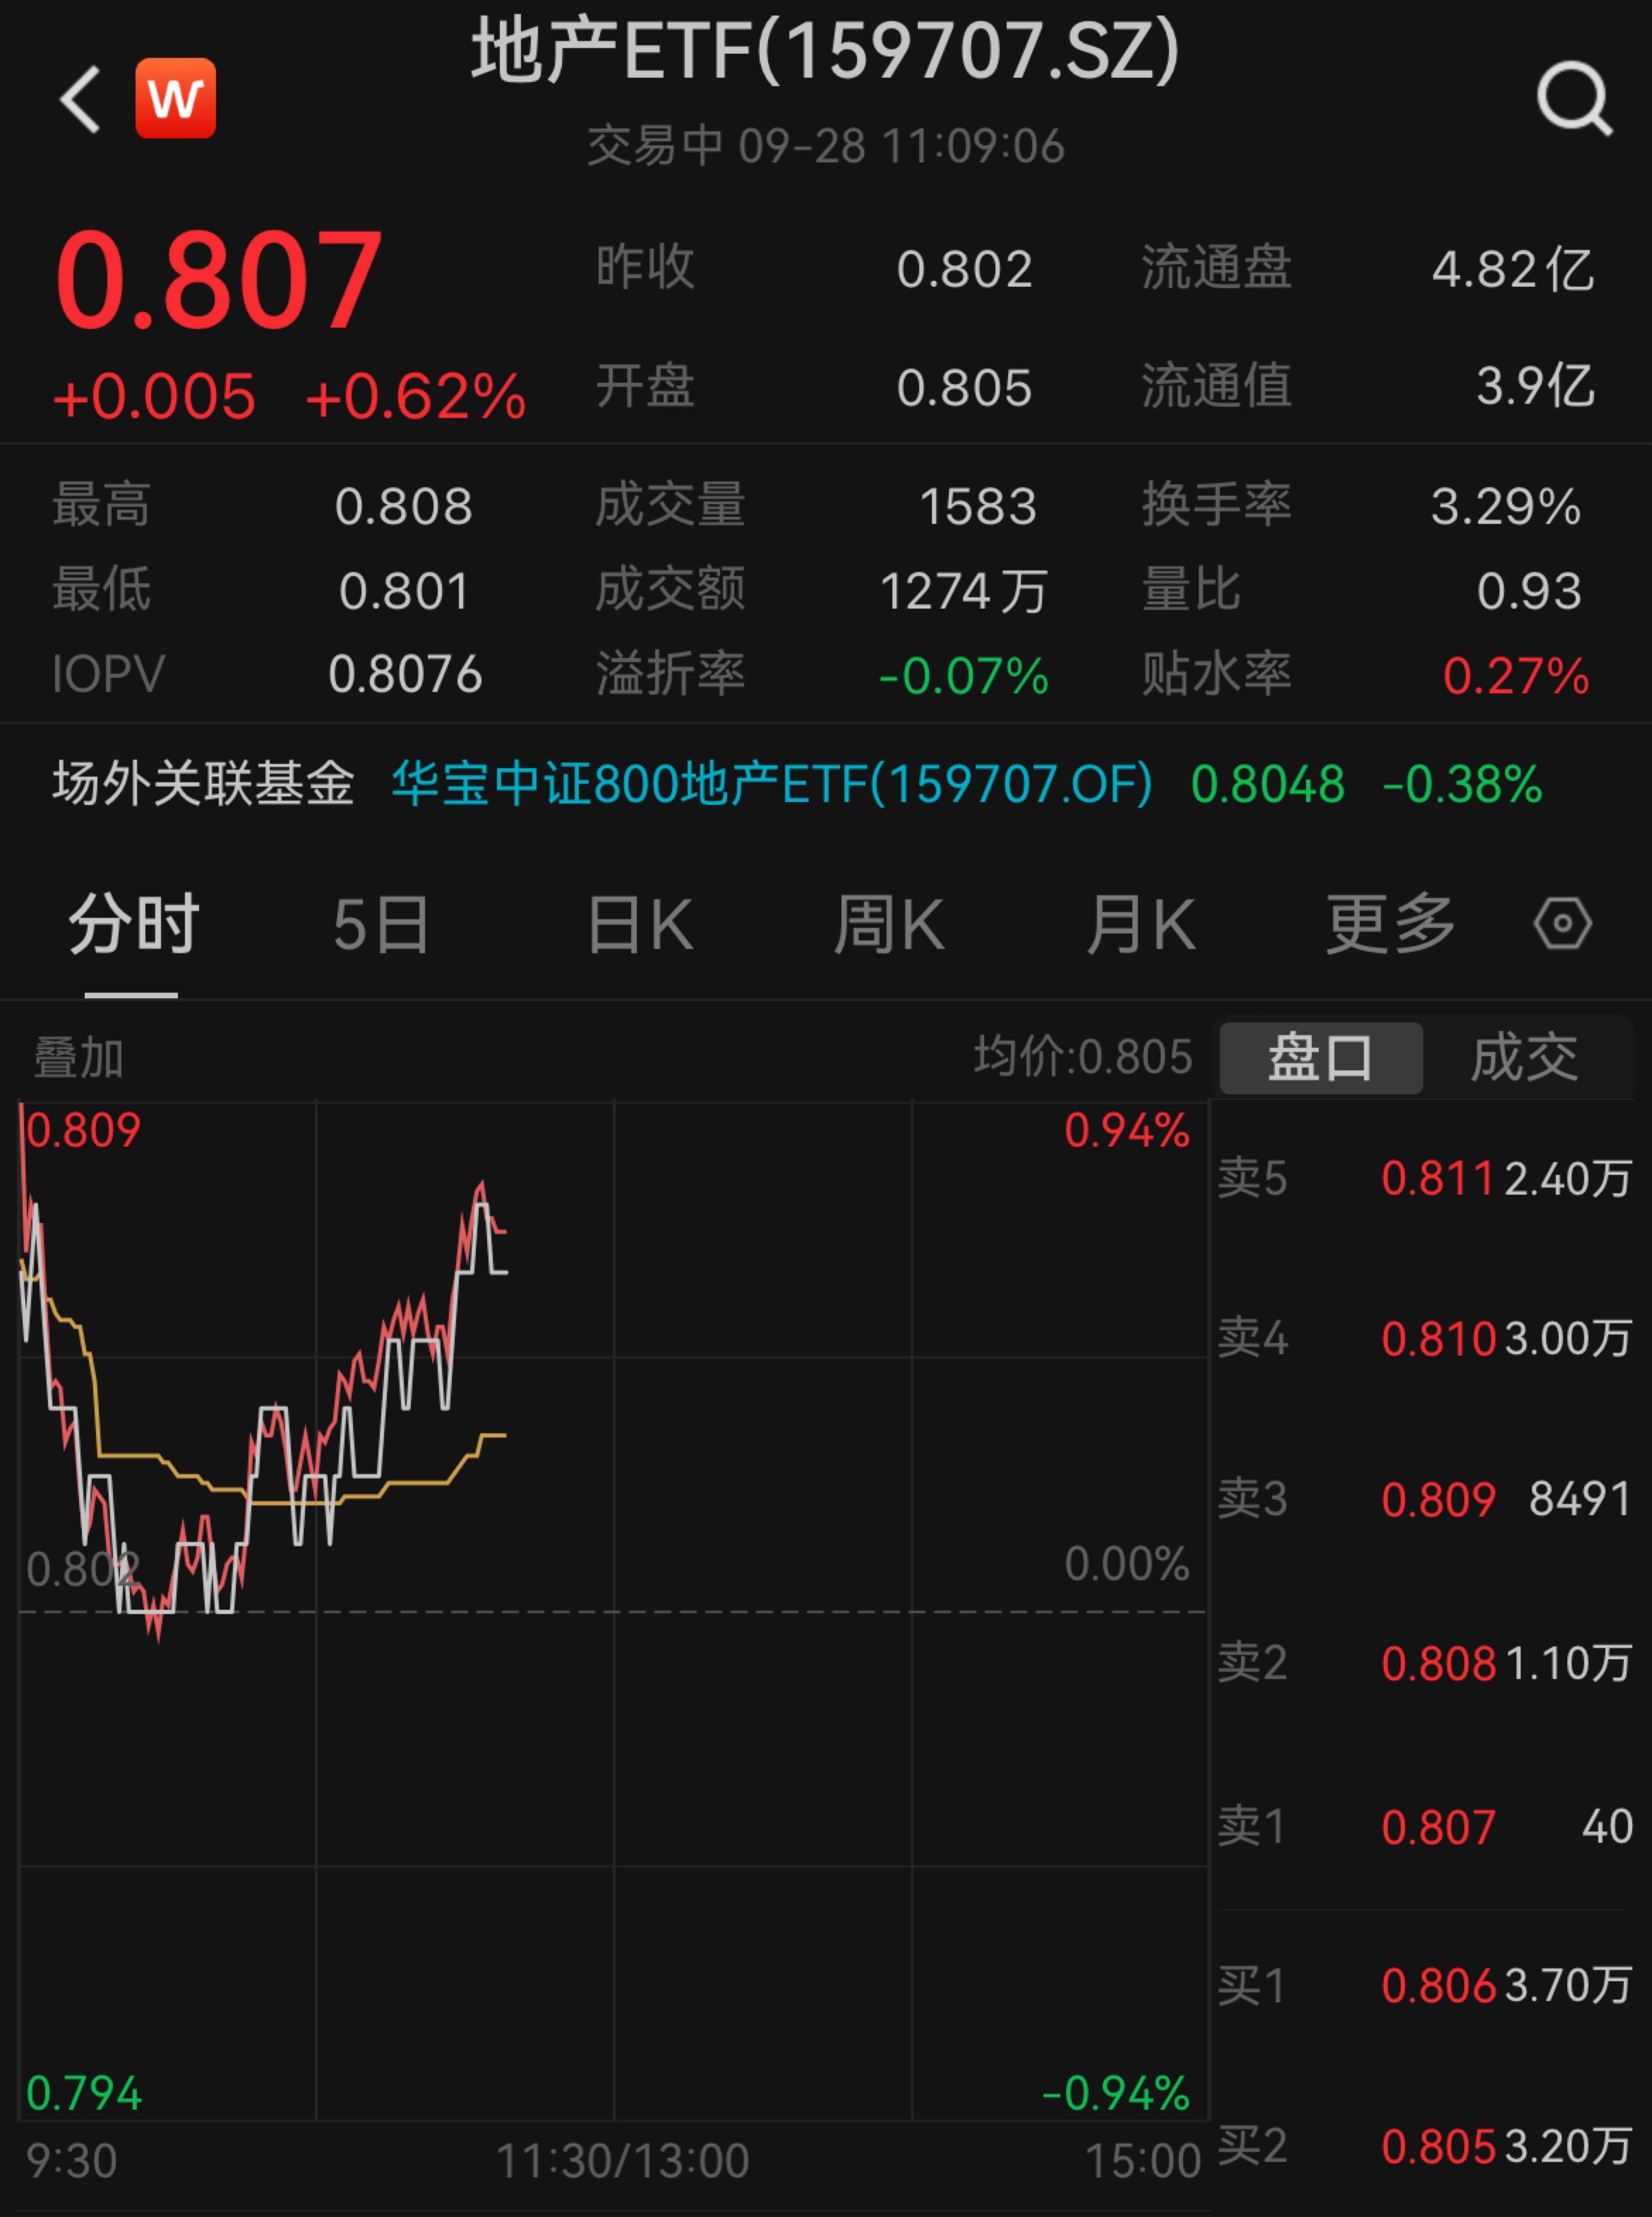This screenshot has height=2217, width=1652.
Task: Switch to the 盘口 order book panel
Action: pyautogui.click(x=1320, y=1058)
